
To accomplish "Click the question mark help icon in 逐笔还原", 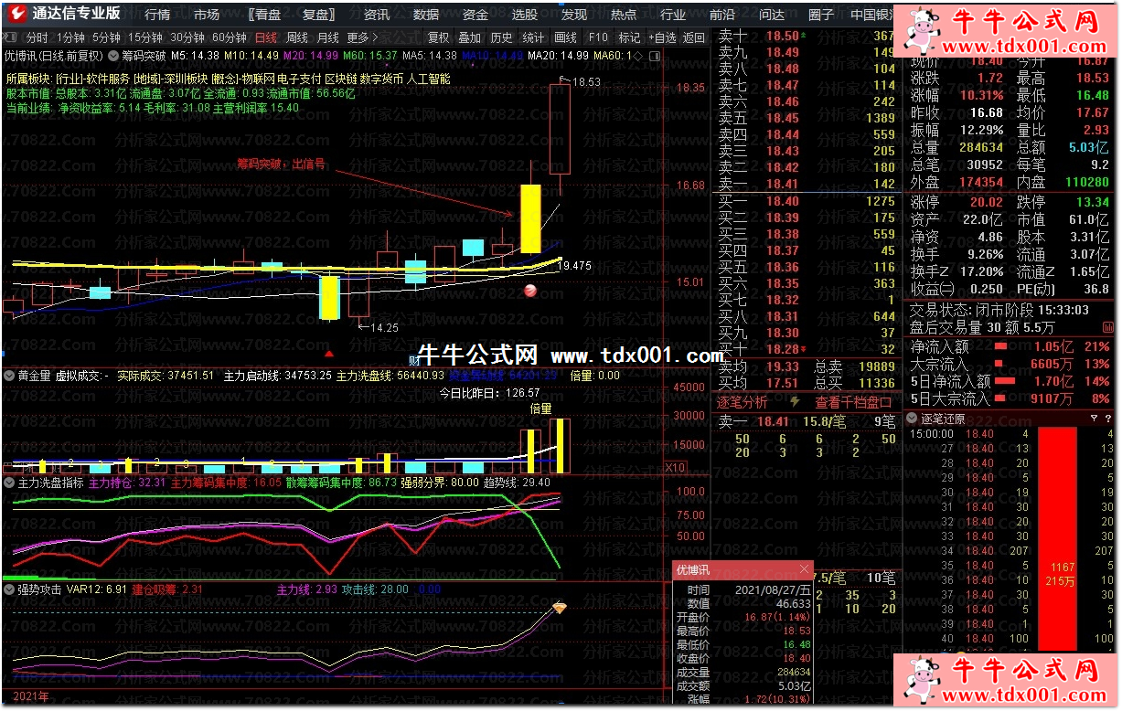I will tap(1107, 418).
